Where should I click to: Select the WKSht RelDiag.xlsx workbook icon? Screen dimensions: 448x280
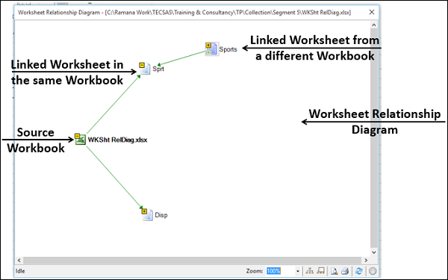tap(81, 140)
